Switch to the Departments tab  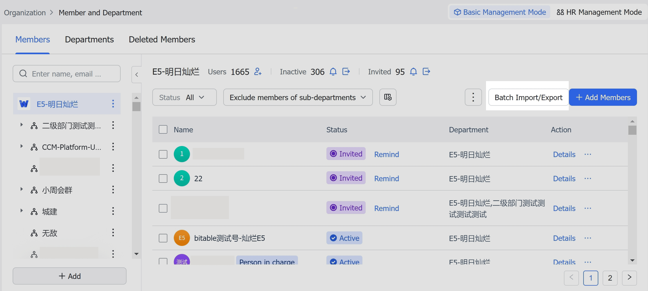point(89,39)
